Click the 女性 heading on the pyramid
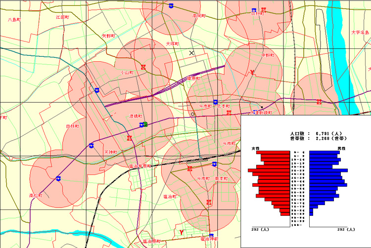This screenshot has width=371, height=248. tap(256, 148)
